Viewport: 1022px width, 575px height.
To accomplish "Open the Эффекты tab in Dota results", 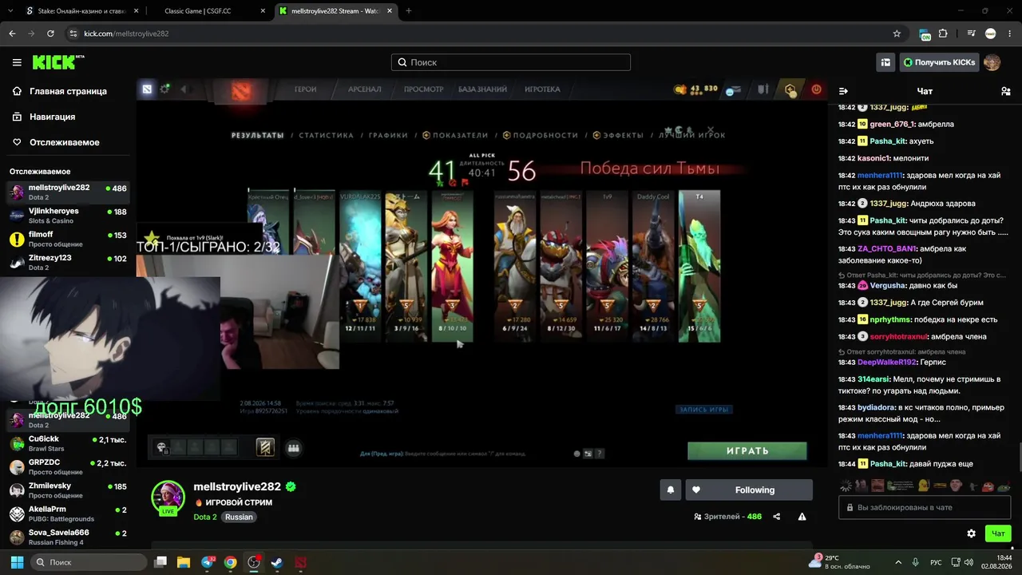I will pyautogui.click(x=619, y=136).
